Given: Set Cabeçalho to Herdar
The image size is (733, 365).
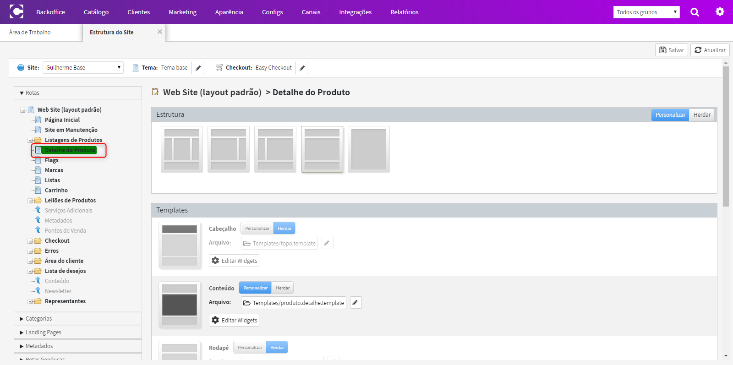Looking at the screenshot, I should 284,229.
